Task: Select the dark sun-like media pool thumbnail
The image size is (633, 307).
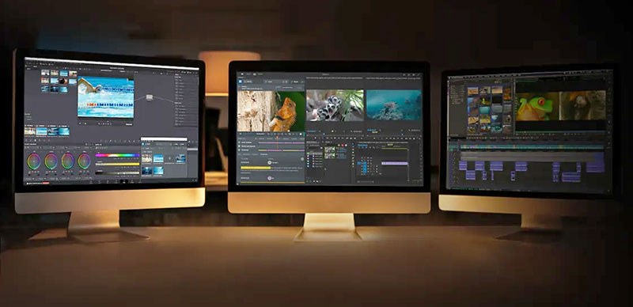Action: coord(64,81)
